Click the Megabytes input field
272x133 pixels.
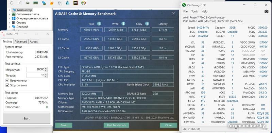coord(36,69)
